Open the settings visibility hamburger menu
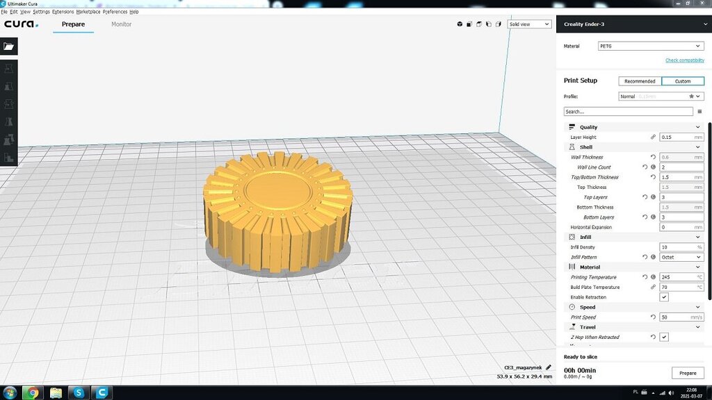Viewport: 712px width, 400px height. (x=699, y=111)
